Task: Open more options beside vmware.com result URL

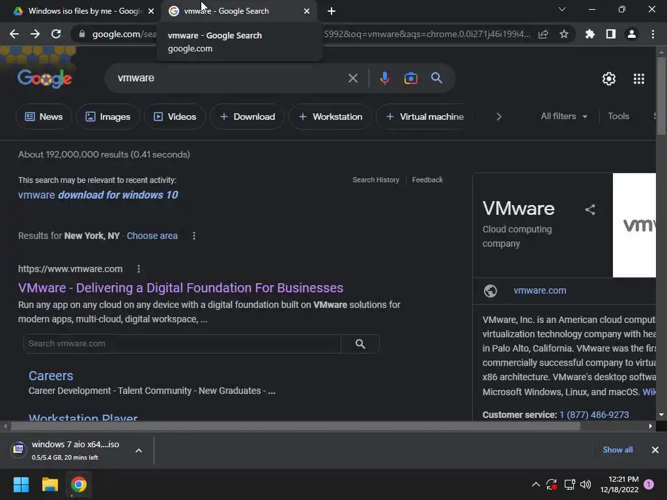Action: click(x=139, y=269)
